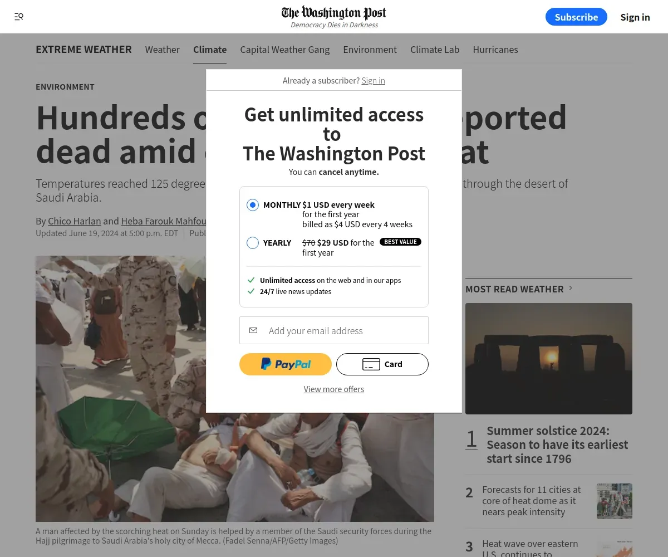Viewport: 668px width, 557px height.
Task: Pay with the PayPal logo button
Action: (286, 364)
